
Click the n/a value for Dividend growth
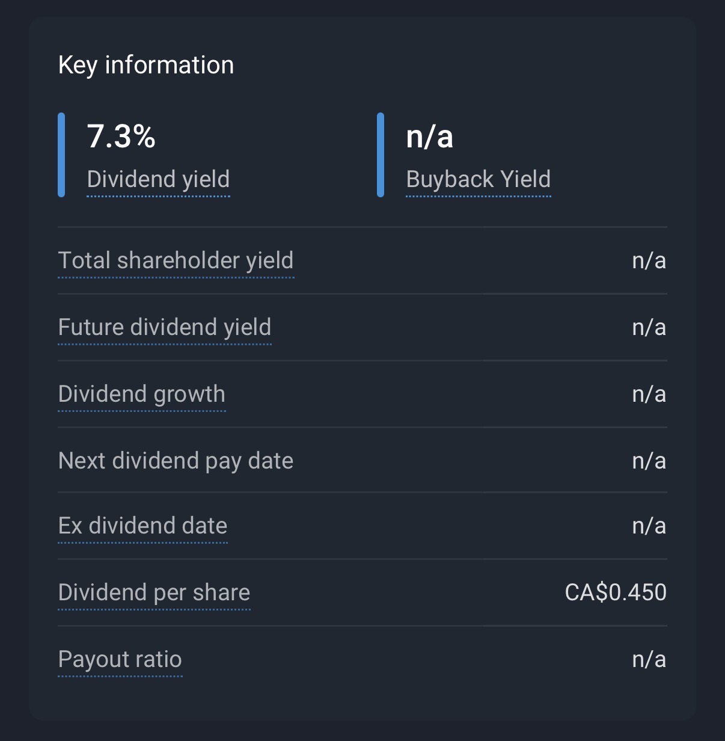pos(649,394)
